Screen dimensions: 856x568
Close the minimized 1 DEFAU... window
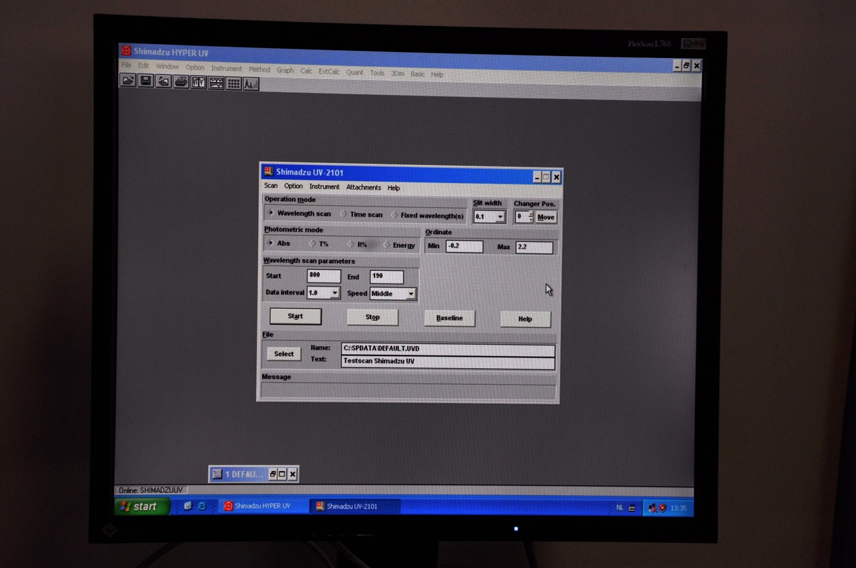(292, 474)
